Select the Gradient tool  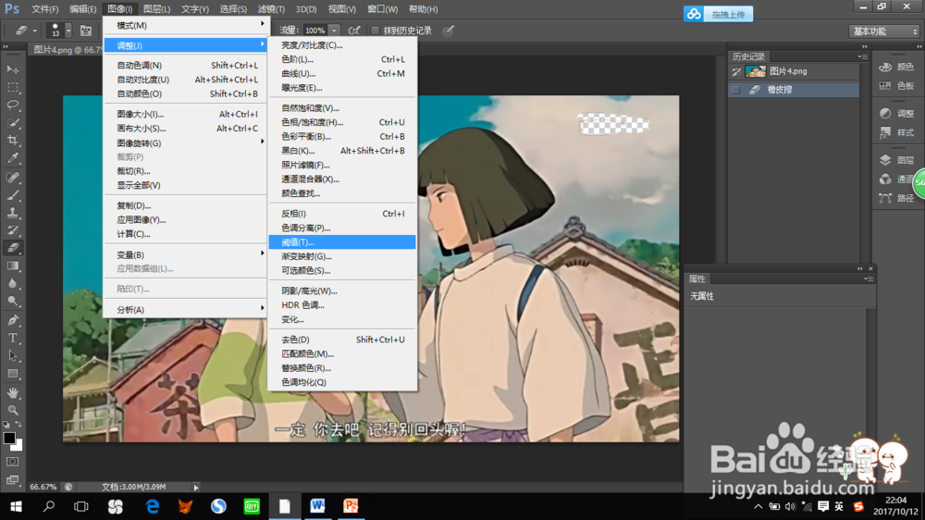point(12,266)
